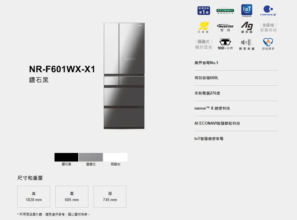Click the 高 1828 mm dimension box
The width and height of the screenshot is (297, 220).
click(x=33, y=197)
